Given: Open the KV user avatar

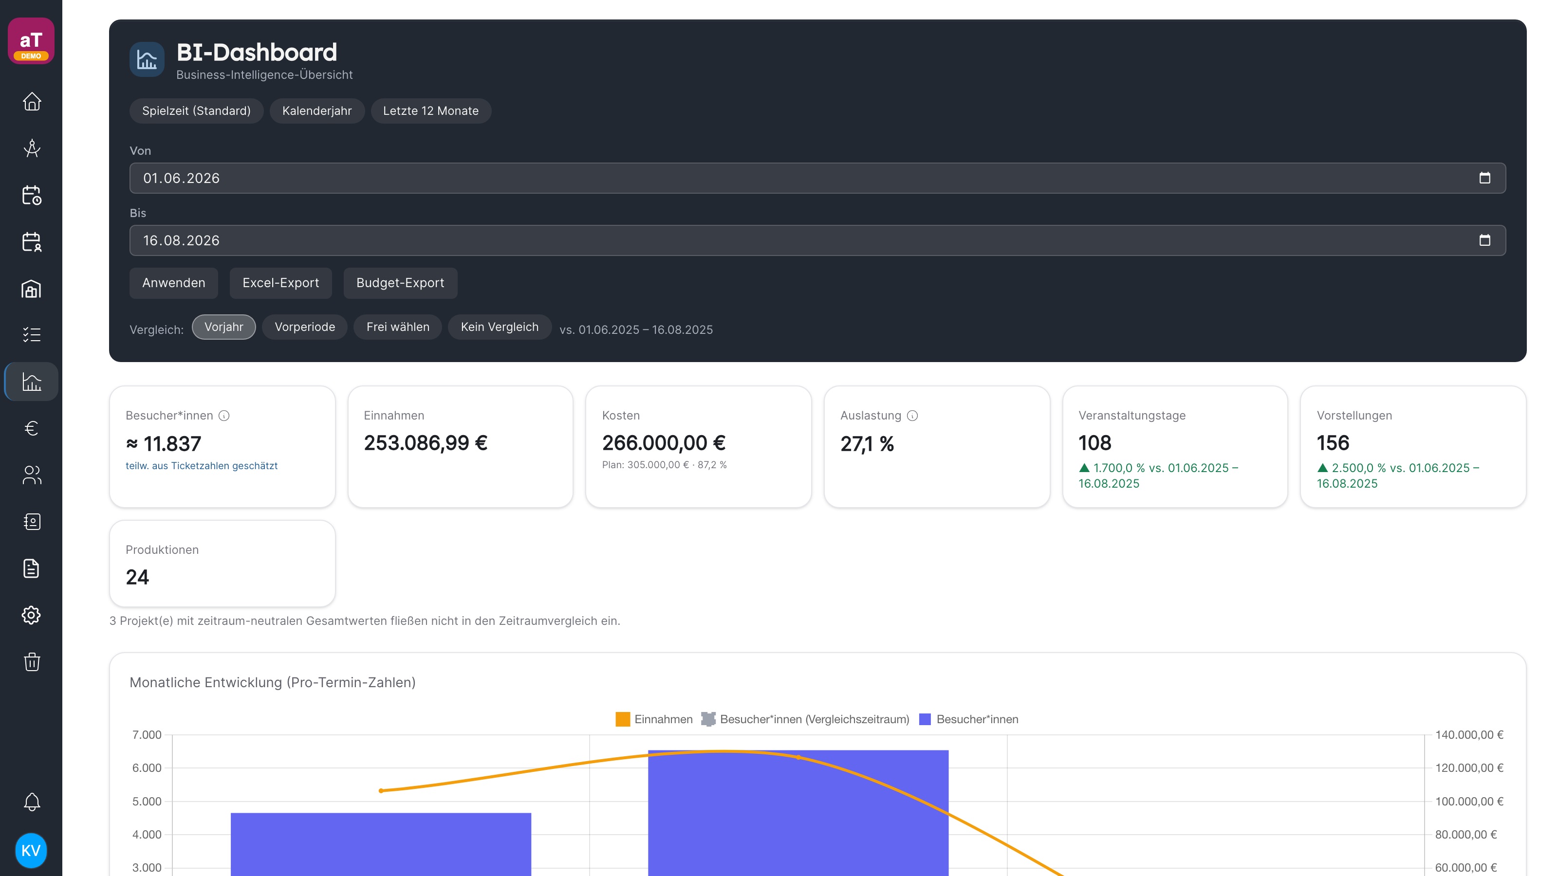Looking at the screenshot, I should [31, 851].
